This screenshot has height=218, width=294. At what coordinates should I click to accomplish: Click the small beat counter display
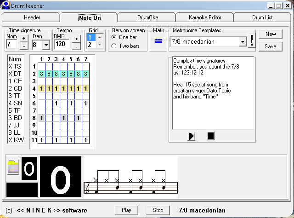[x=29, y=169]
